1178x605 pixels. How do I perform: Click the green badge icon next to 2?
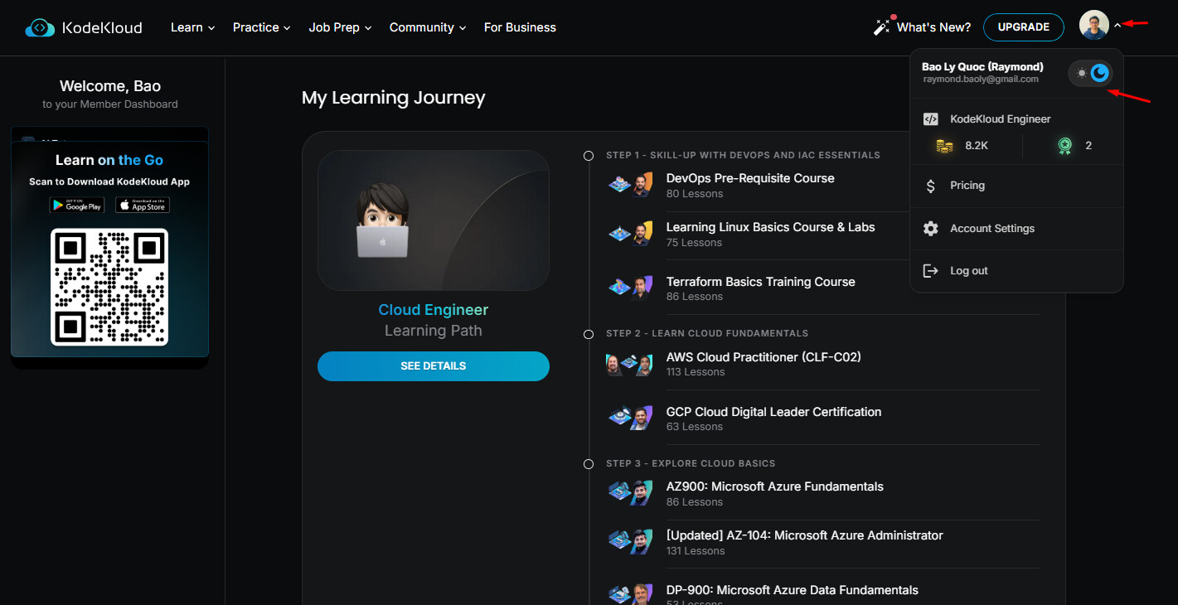pyautogui.click(x=1065, y=146)
